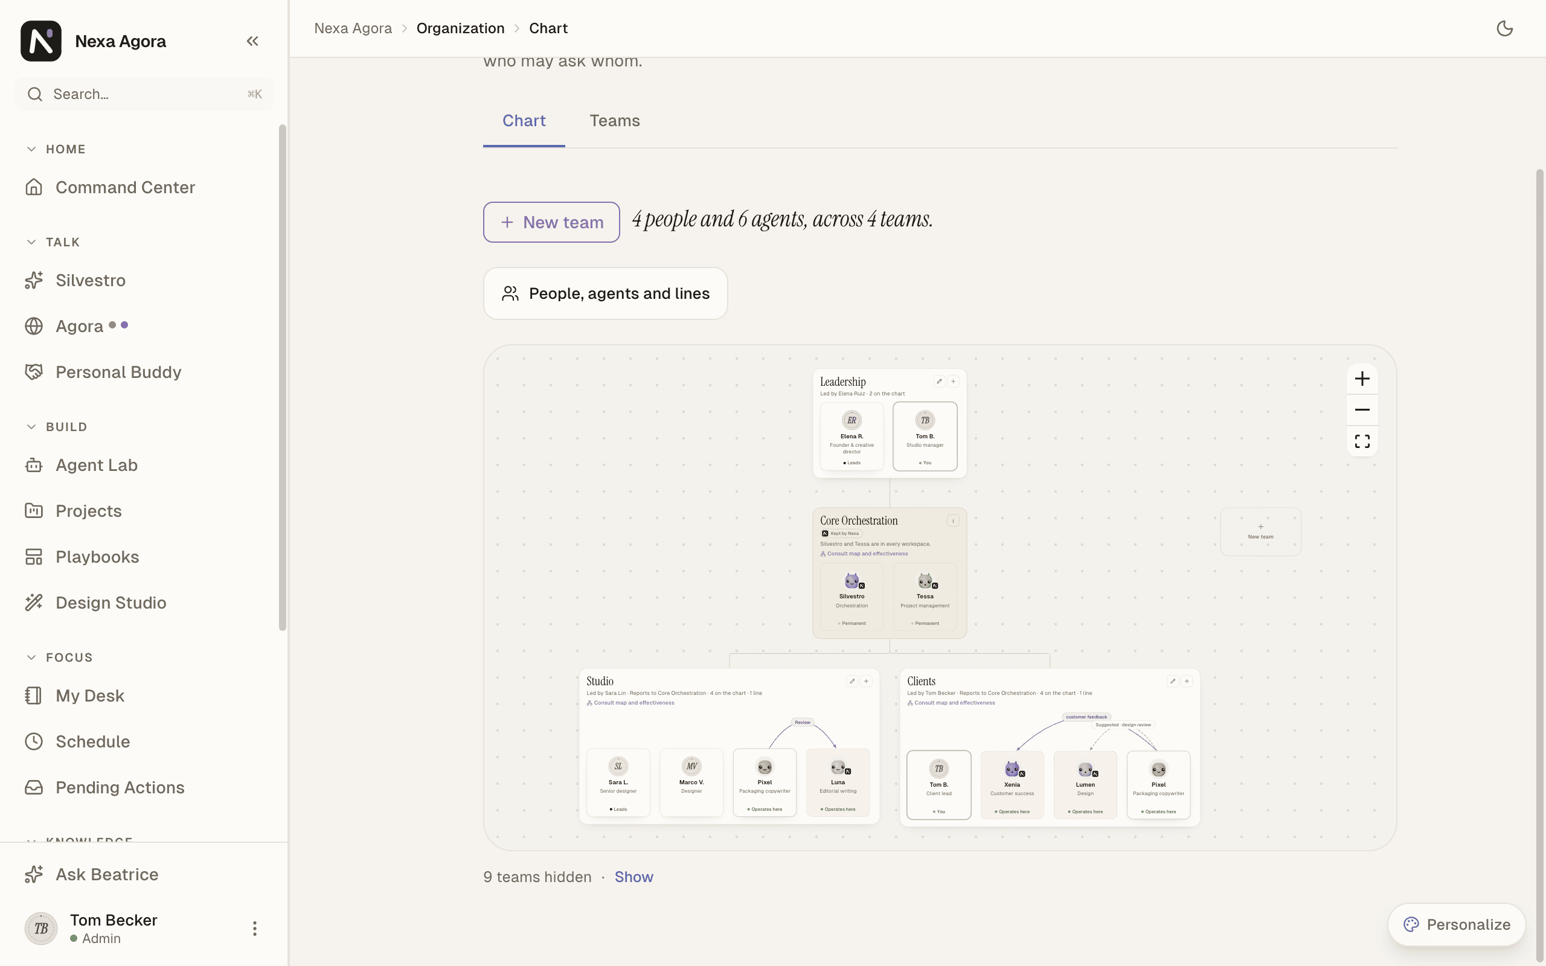1546x966 pixels.
Task: Open Design Studio
Action: [x=144, y=603]
